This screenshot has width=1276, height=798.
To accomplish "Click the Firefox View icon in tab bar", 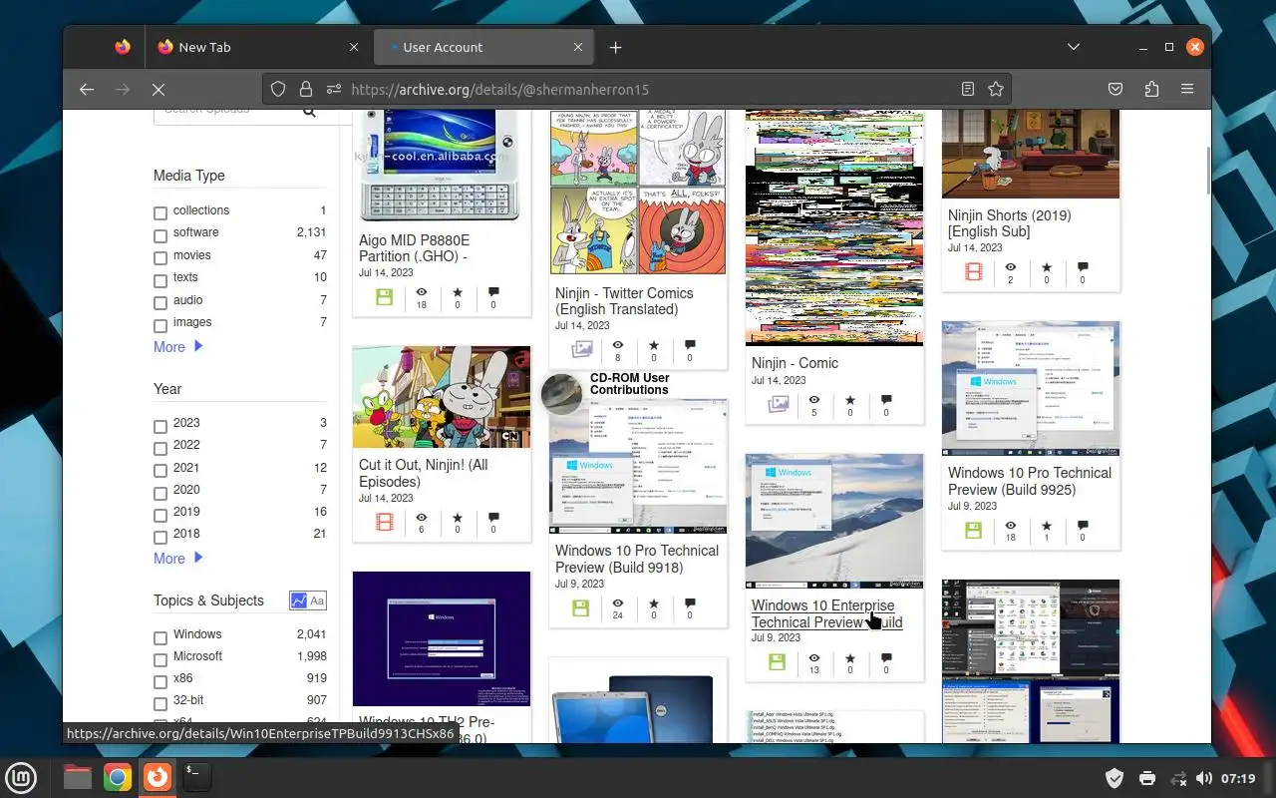I will pyautogui.click(x=123, y=47).
